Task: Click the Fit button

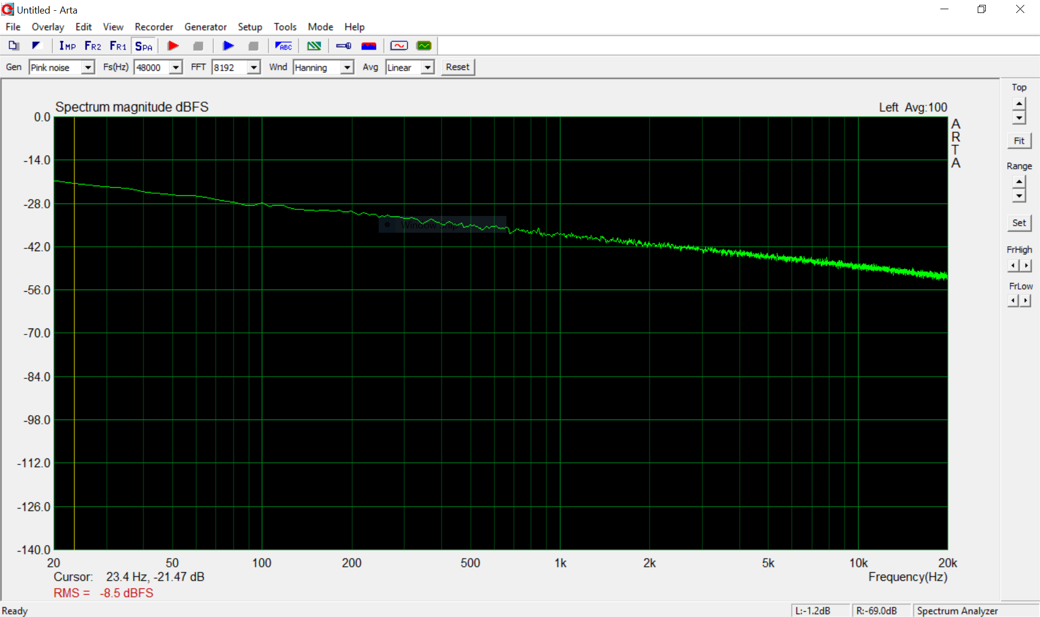Action: click(1019, 141)
